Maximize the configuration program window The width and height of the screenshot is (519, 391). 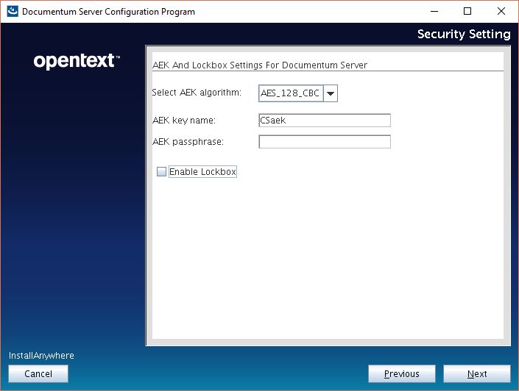click(x=467, y=12)
